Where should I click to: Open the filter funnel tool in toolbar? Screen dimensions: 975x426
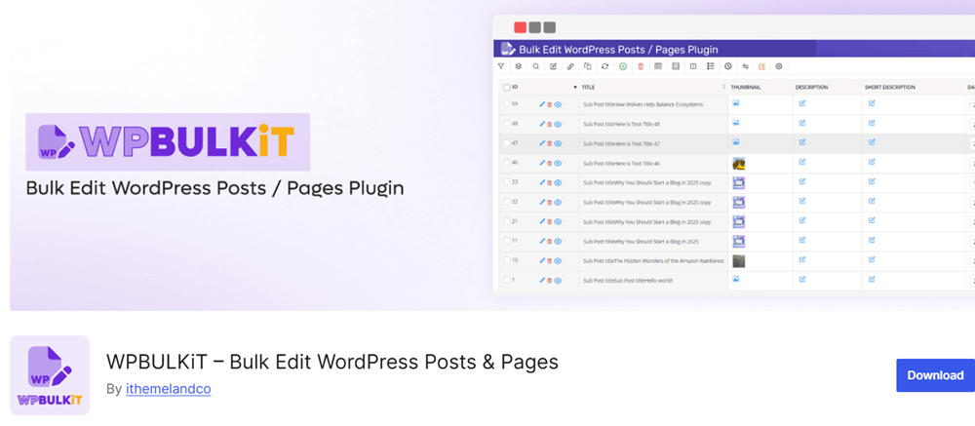point(501,67)
